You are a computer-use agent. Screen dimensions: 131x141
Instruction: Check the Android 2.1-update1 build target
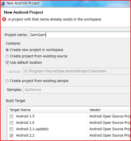tap(11, 129)
